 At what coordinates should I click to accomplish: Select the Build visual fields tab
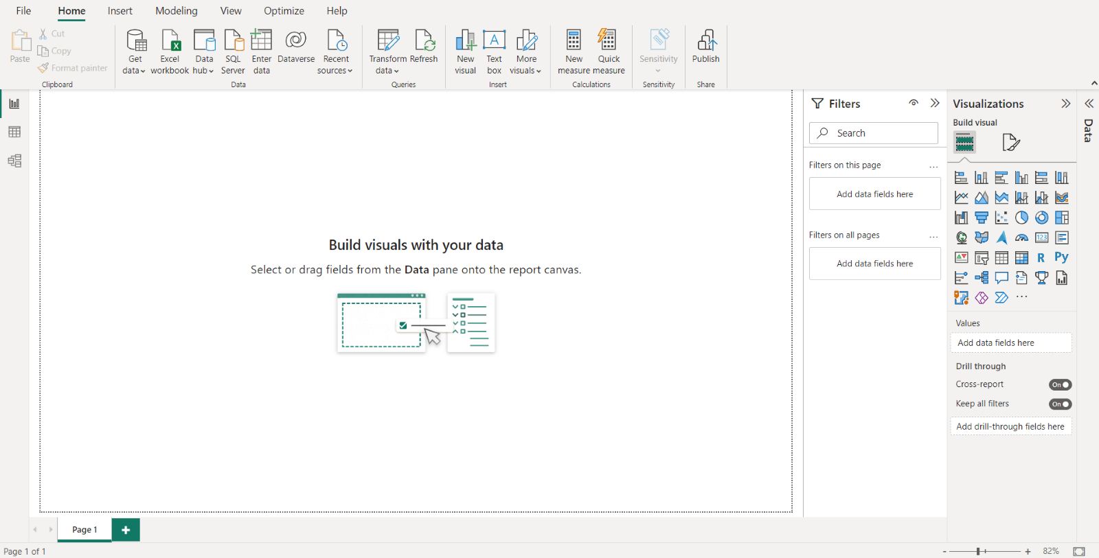click(x=964, y=143)
